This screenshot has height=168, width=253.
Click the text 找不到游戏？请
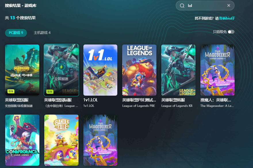coord(207,18)
